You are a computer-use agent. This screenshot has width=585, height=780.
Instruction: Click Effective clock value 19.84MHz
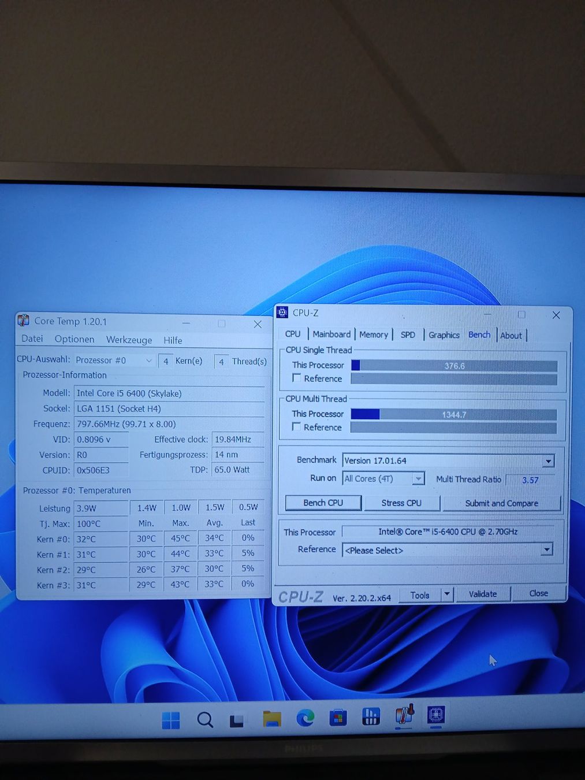[238, 439]
